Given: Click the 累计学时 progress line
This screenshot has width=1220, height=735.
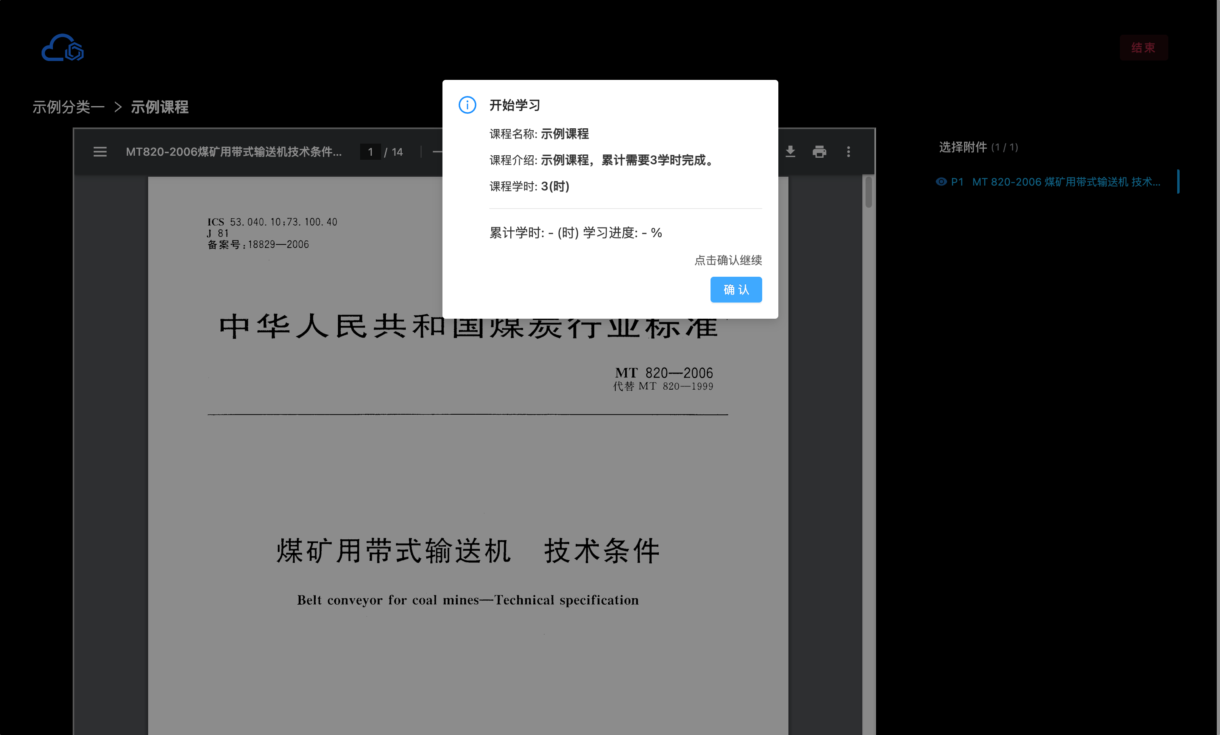Looking at the screenshot, I should (575, 232).
